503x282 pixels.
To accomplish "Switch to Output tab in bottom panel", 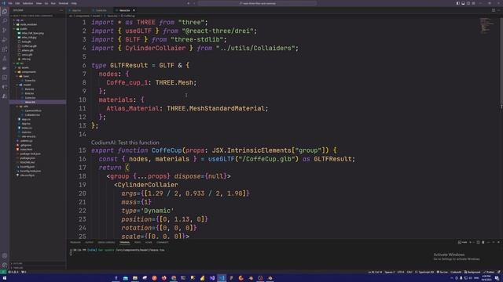I will tap(89, 242).
